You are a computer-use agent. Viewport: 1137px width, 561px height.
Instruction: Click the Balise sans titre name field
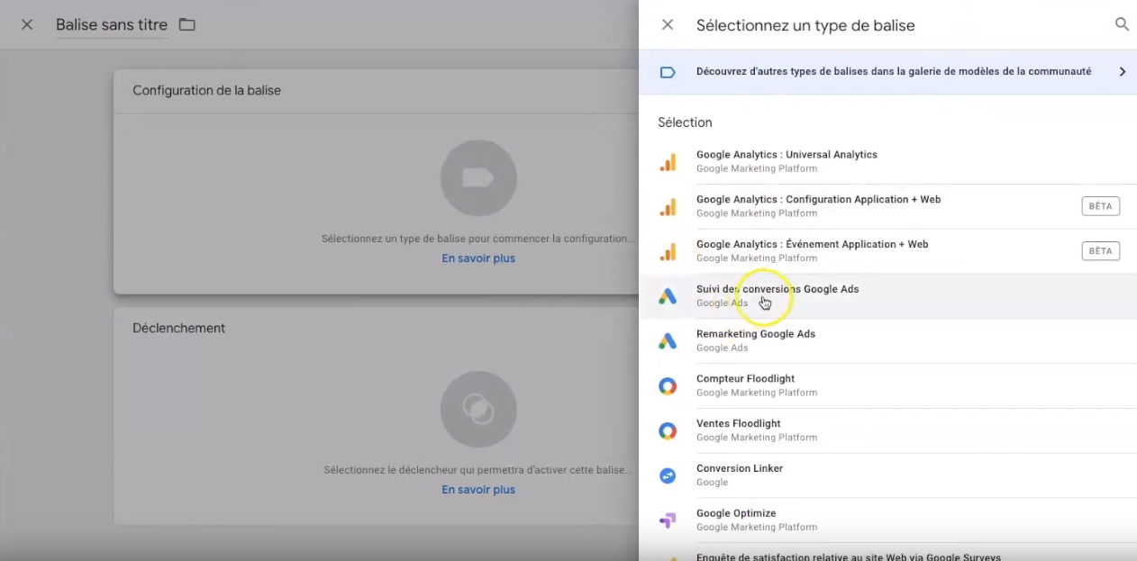click(x=112, y=25)
